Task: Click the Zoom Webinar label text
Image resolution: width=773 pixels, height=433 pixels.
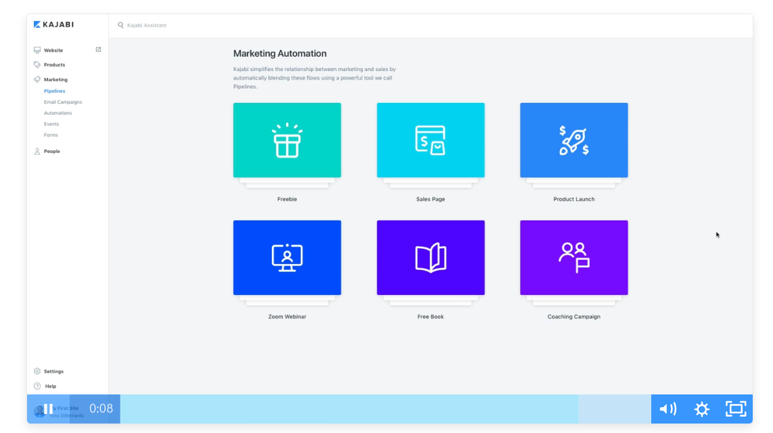Action: pyautogui.click(x=287, y=317)
